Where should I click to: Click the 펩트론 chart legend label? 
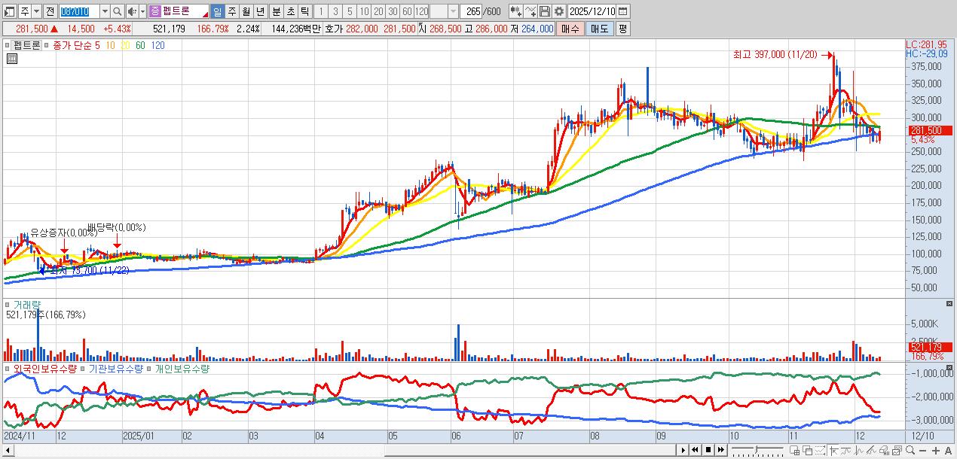pyautogui.click(x=26, y=45)
